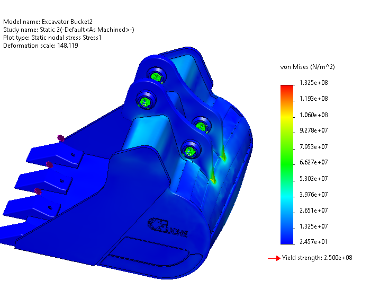Click the 'Yield strength: 2.500e+08' label
This screenshot has width=371, height=306.
point(317,258)
